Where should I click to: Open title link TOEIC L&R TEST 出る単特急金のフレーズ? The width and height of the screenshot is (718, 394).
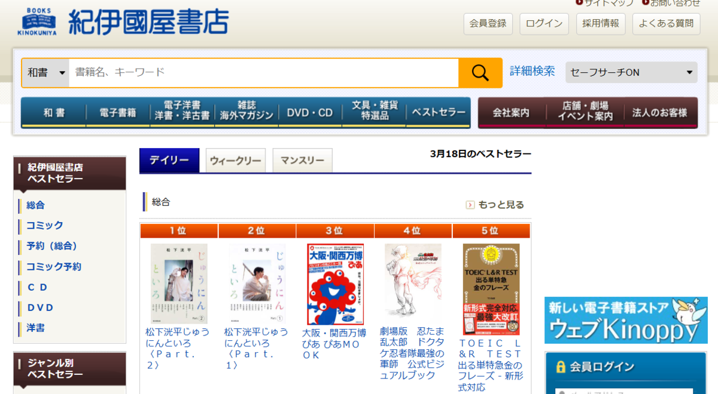click(x=491, y=365)
